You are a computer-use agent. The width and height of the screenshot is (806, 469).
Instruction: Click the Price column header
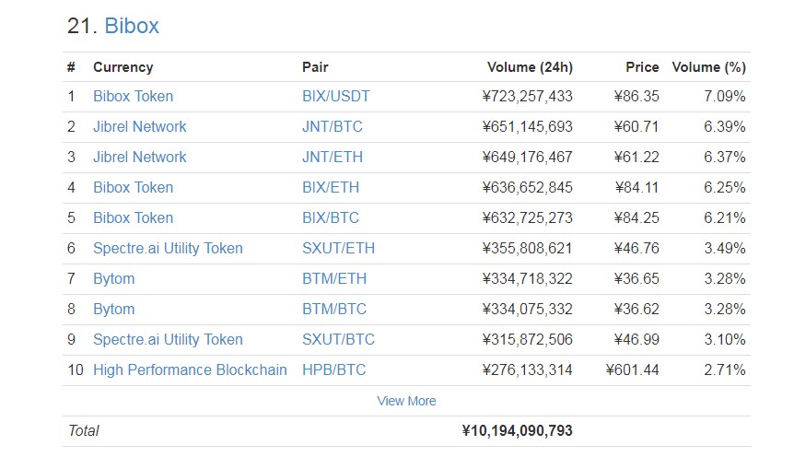click(x=642, y=67)
